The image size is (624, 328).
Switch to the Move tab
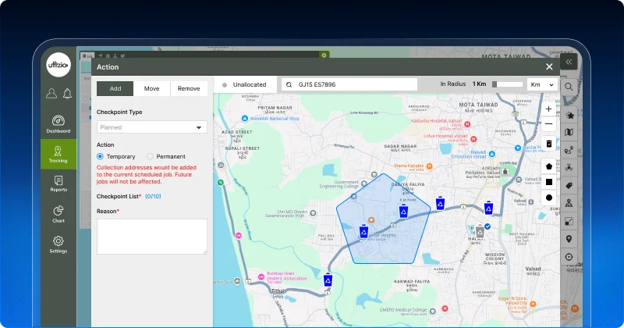[x=151, y=88]
